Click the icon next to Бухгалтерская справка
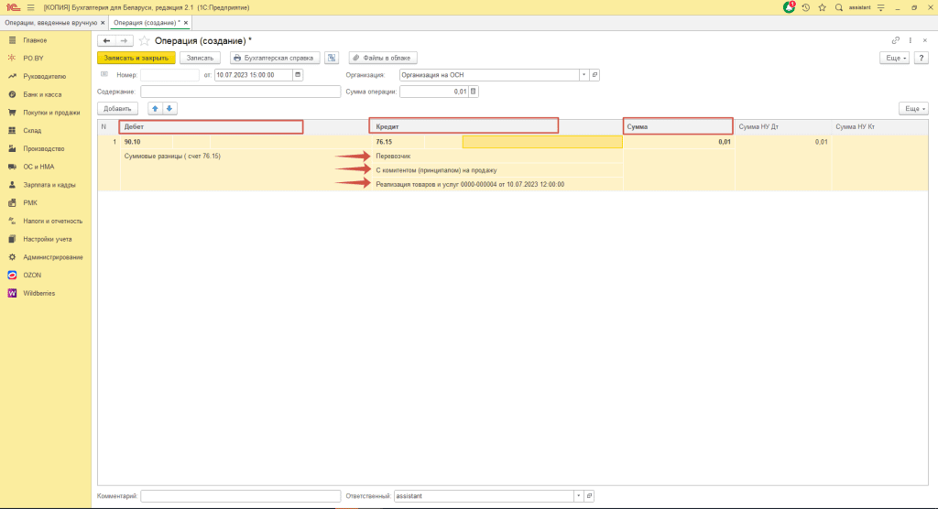 (332, 58)
